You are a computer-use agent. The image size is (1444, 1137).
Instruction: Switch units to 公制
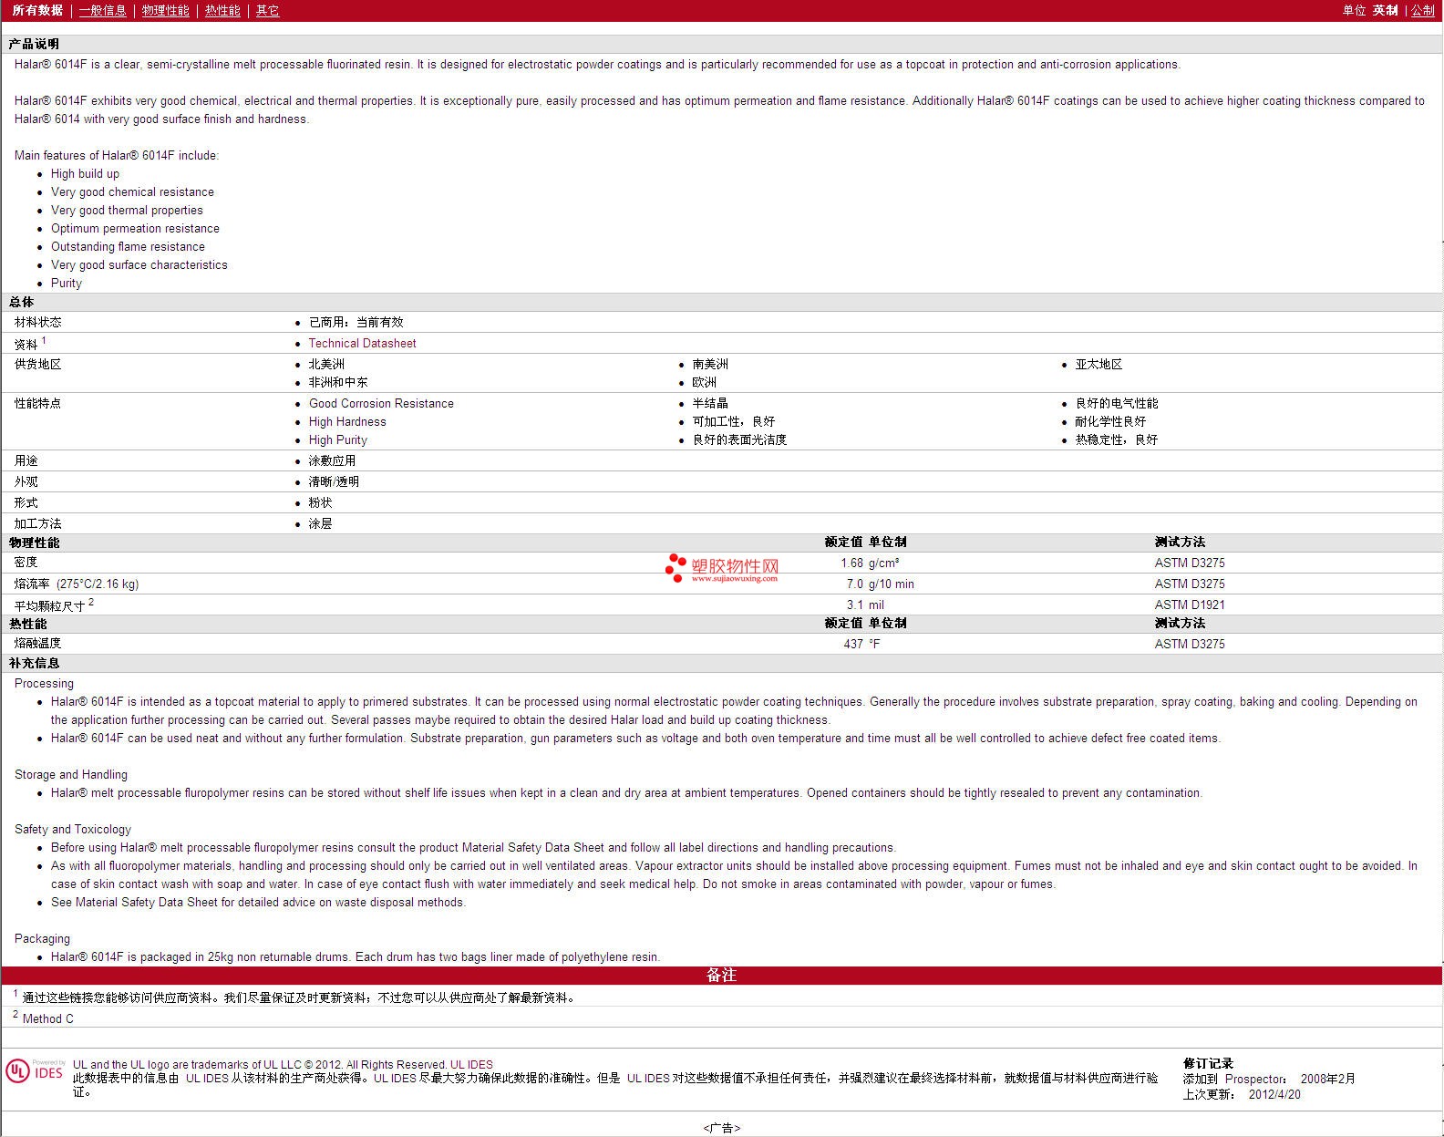1423,11
